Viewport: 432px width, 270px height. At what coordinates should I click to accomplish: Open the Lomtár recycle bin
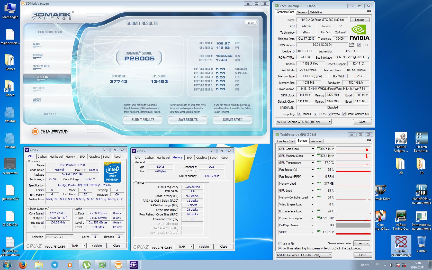pos(421,244)
